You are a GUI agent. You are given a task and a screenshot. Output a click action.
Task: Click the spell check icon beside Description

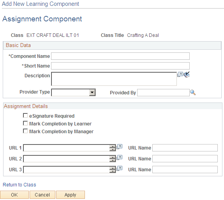(x=187, y=75)
